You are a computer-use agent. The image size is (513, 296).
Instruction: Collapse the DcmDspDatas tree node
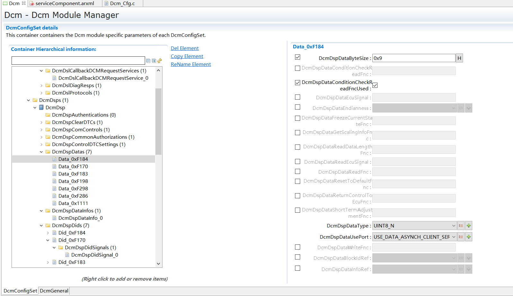tap(41, 152)
